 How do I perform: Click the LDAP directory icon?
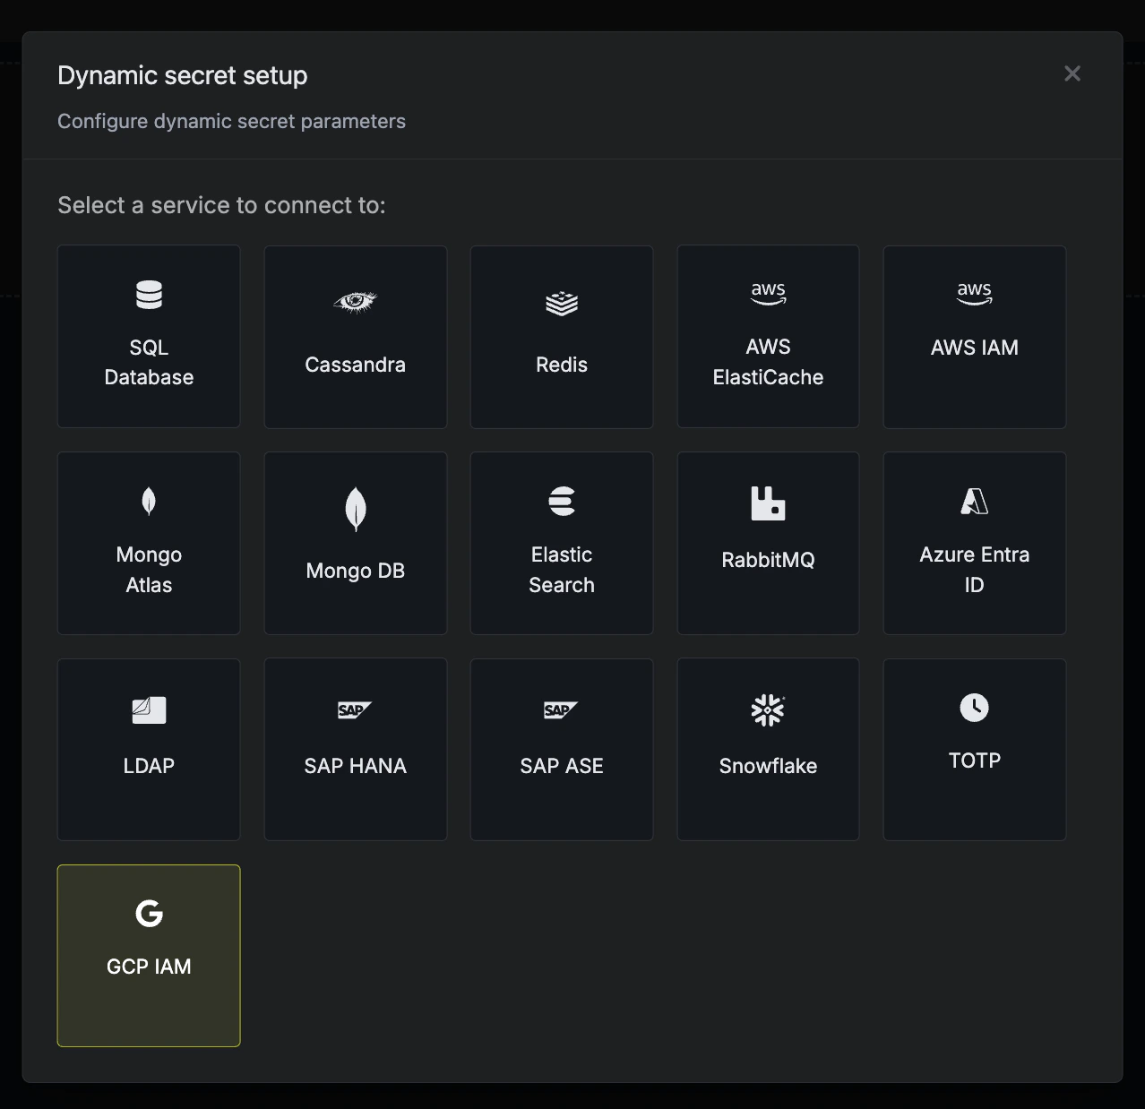coord(149,710)
